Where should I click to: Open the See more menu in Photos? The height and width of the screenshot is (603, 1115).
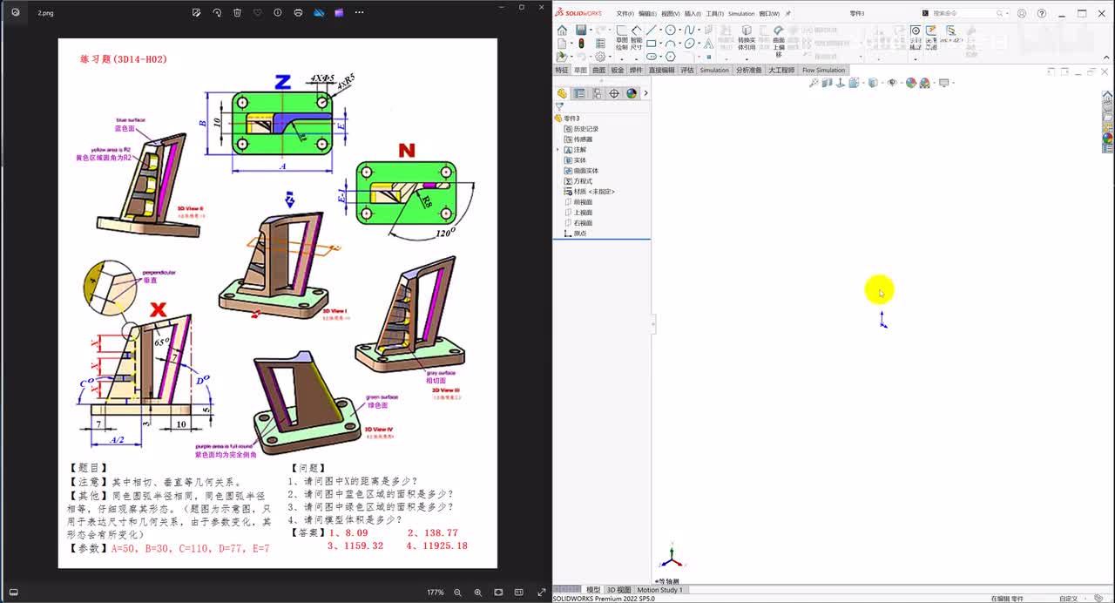pyautogui.click(x=359, y=13)
